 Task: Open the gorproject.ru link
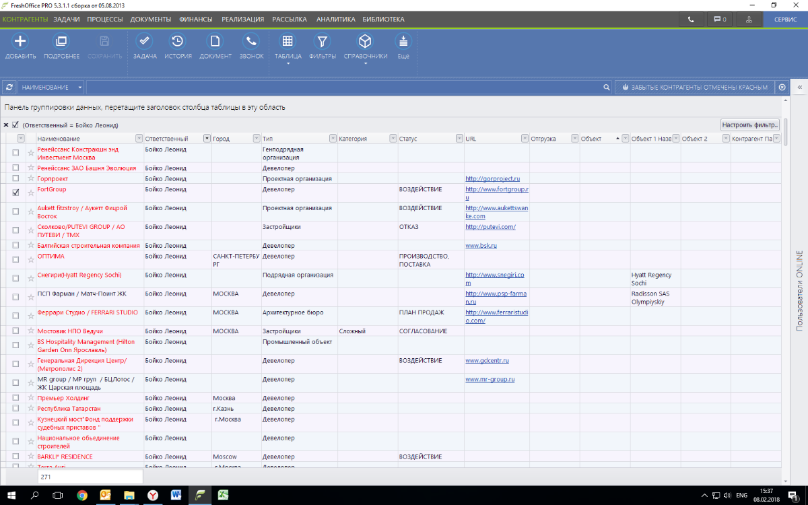[493, 179]
